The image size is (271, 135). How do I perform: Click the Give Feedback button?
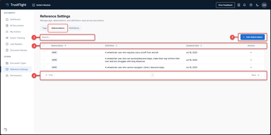point(225,5)
